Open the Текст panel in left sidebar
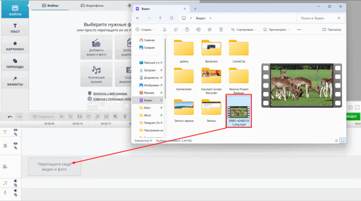The height and width of the screenshot is (201, 361). pos(15,28)
